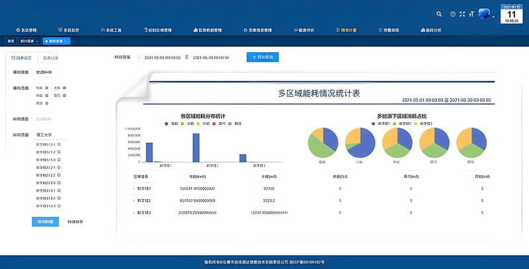Select the radio for list item 3-3
This screenshot has height=269, width=529.
point(59,206)
